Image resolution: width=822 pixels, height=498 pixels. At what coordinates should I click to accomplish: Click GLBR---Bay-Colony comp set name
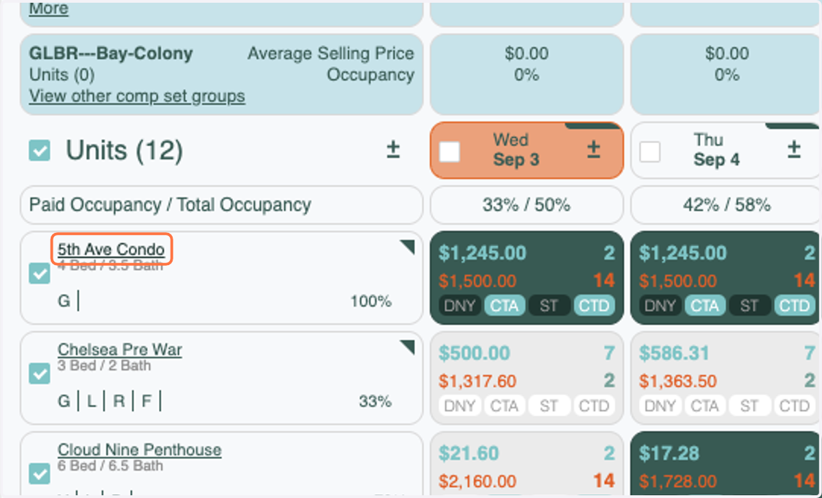coord(111,53)
